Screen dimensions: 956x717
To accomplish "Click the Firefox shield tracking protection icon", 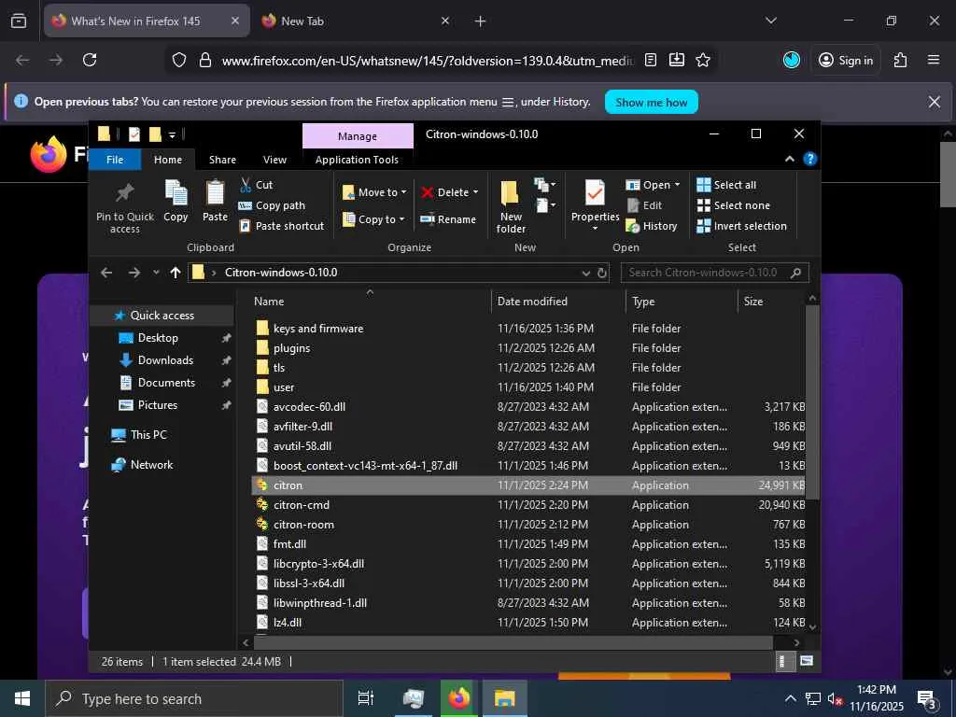I will click(178, 60).
